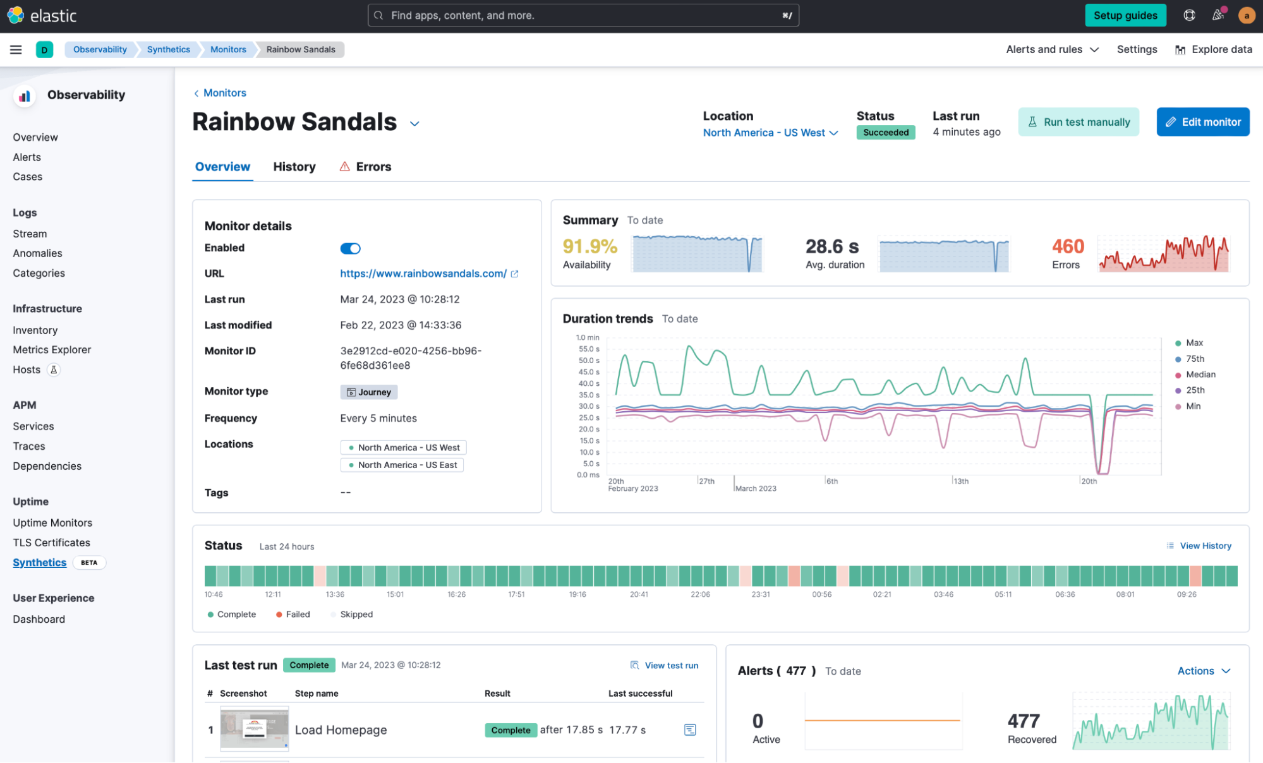Open the newsfeed notifications icon

click(1218, 15)
